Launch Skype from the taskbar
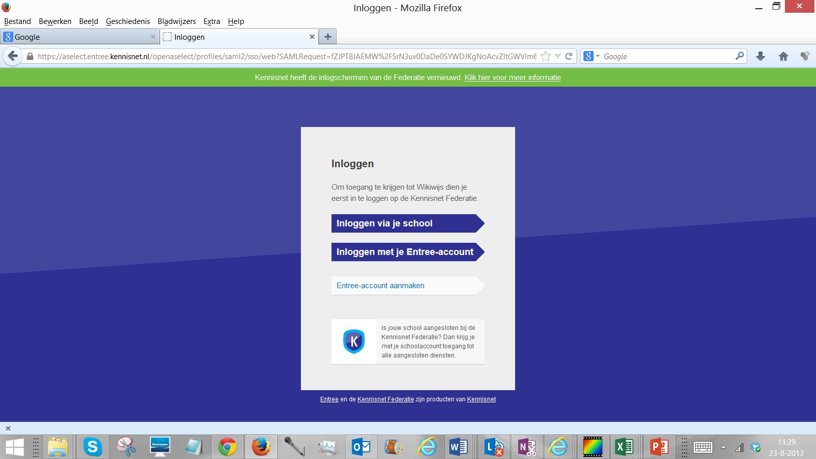816x459 pixels. 92,447
